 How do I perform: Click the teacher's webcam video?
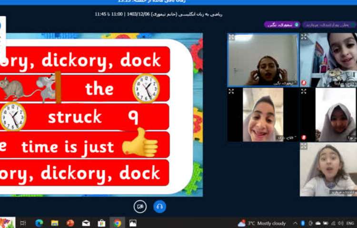point(263,60)
